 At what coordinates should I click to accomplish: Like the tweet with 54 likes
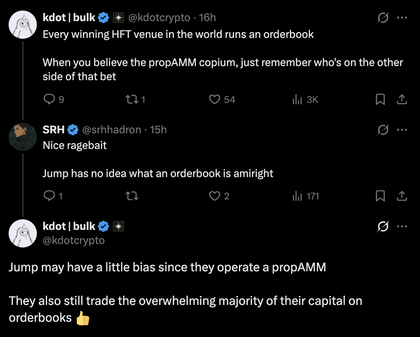(x=215, y=100)
